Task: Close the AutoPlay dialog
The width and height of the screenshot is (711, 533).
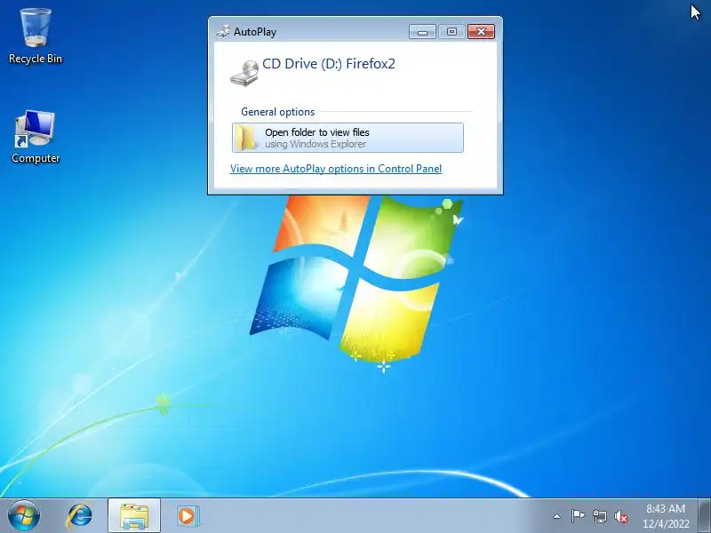Action: [x=481, y=32]
